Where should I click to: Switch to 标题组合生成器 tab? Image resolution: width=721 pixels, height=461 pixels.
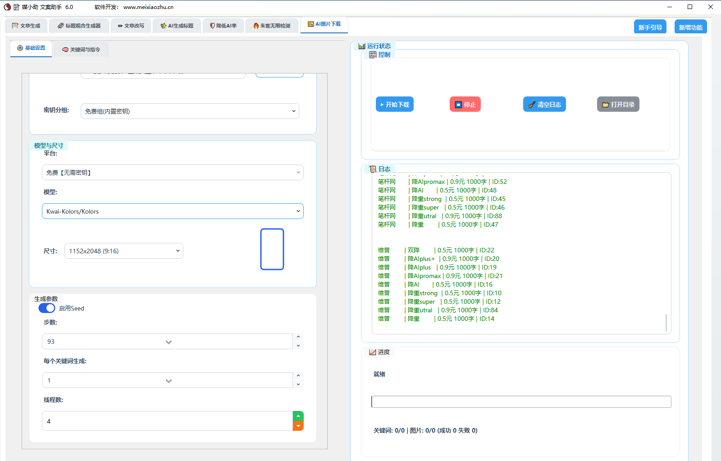pyautogui.click(x=79, y=26)
